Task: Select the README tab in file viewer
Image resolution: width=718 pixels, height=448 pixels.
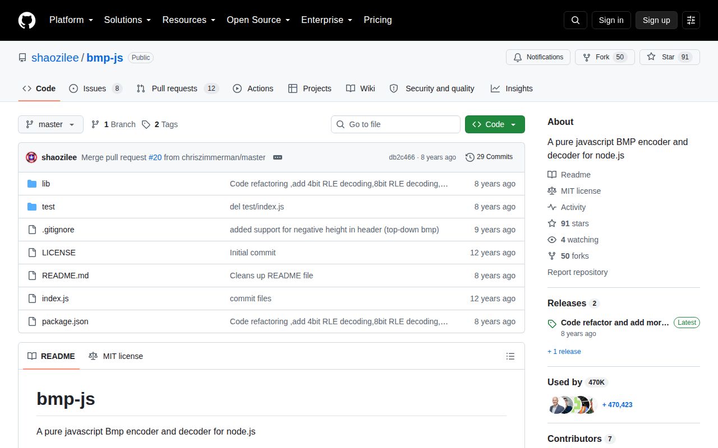Action: [51, 356]
